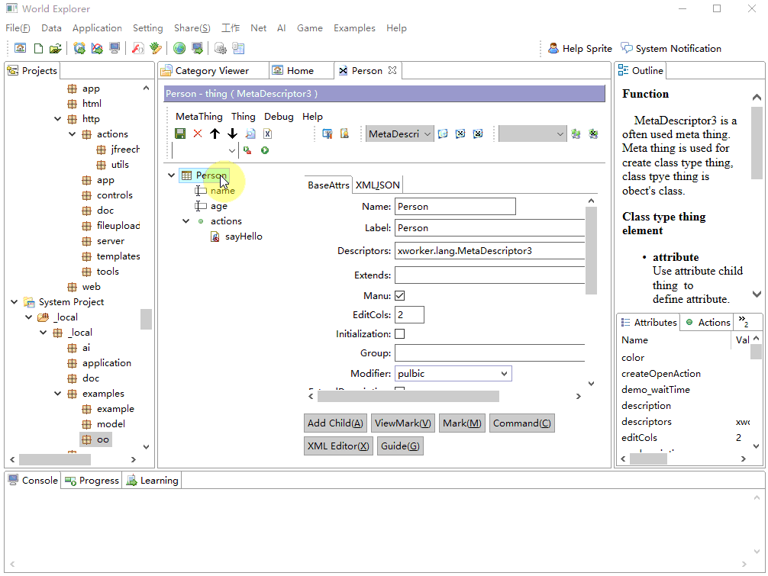This screenshot has width=768, height=576.
Task: Enable the Initialization checkbox
Action: pos(400,333)
